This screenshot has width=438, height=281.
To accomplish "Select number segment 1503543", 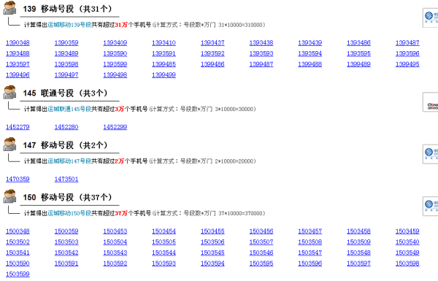I will pyautogui.click(x=115, y=253).
